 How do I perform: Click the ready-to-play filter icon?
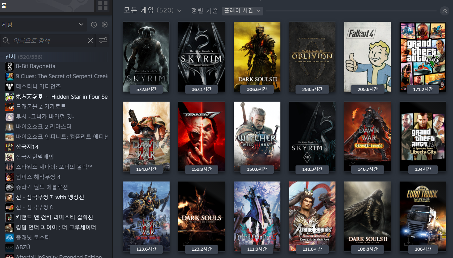[x=104, y=24]
